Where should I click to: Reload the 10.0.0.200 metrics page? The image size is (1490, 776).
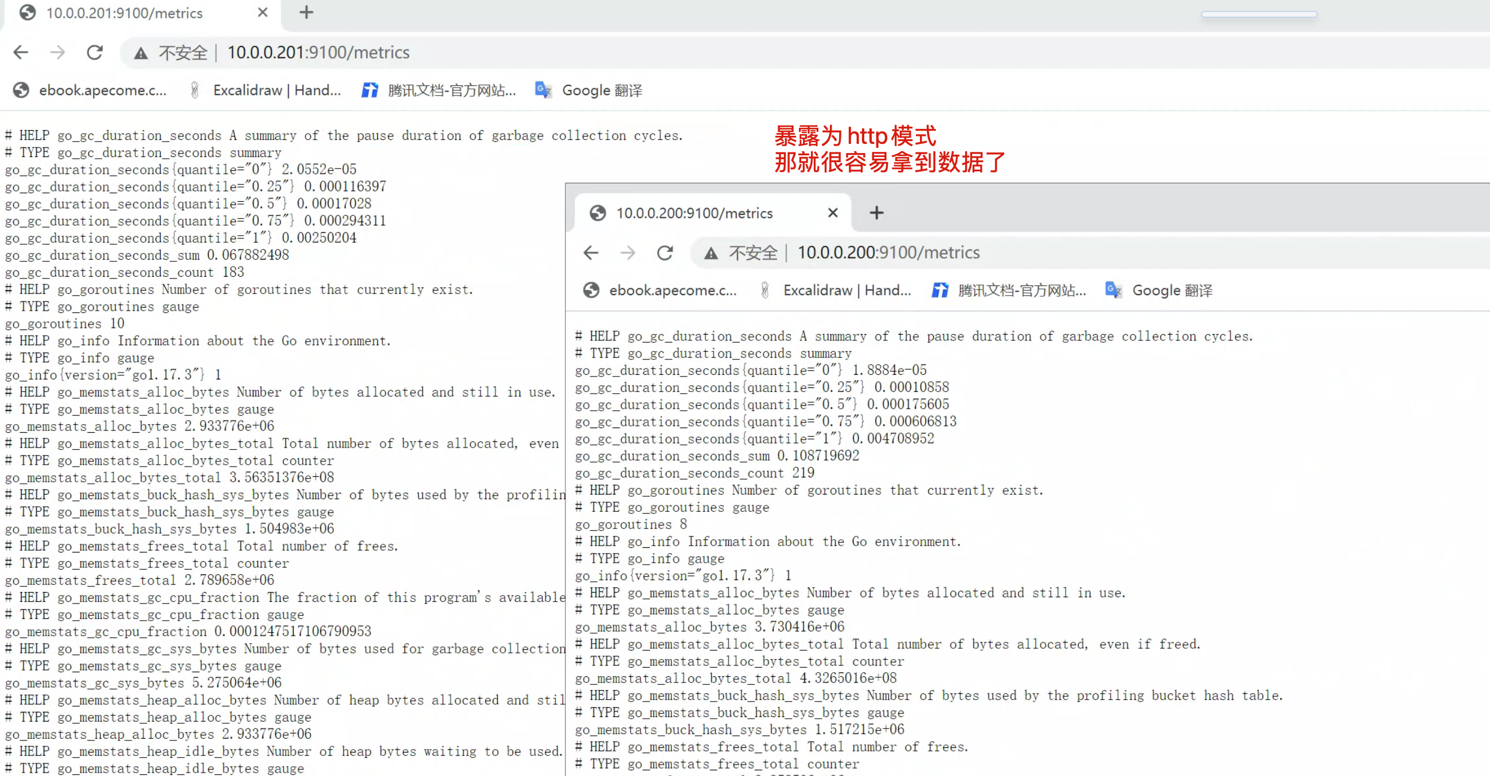click(x=665, y=253)
